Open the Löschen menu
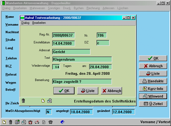This screenshot has width=171, height=126. [x=123, y=8]
